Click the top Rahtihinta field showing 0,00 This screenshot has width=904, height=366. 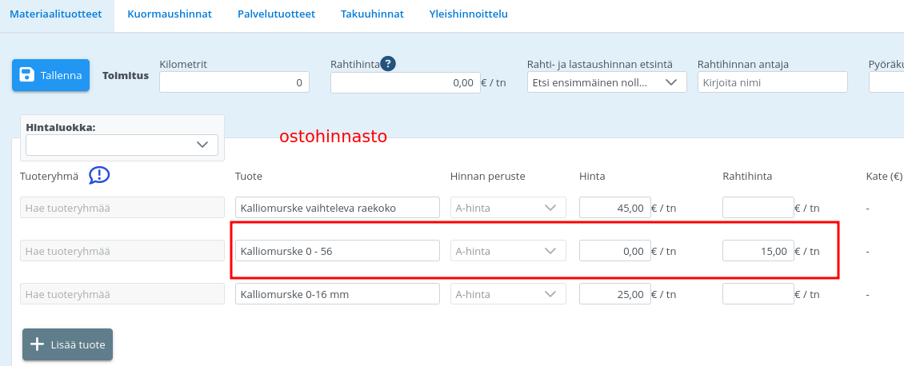click(404, 82)
